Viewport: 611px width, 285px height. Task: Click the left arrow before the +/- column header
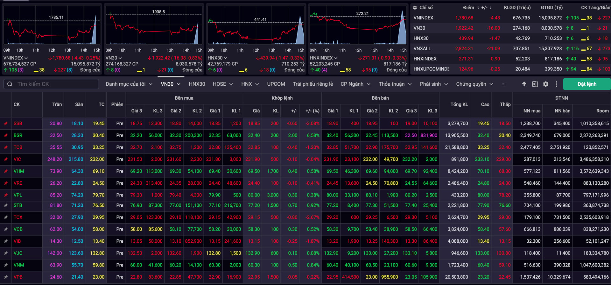[x=478, y=8]
